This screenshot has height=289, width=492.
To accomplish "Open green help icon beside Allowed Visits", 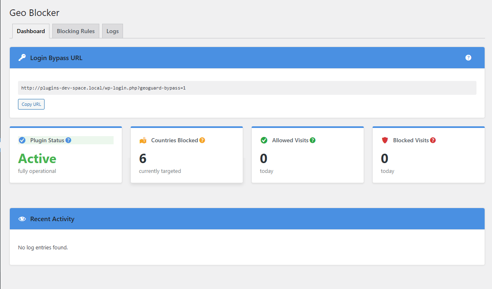I will tap(313, 140).
